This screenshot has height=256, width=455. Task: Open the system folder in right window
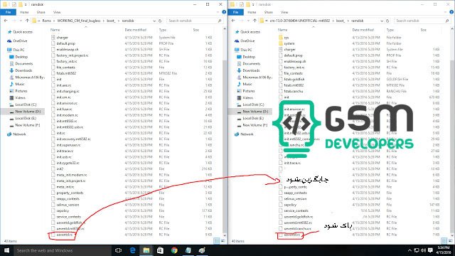289,43
